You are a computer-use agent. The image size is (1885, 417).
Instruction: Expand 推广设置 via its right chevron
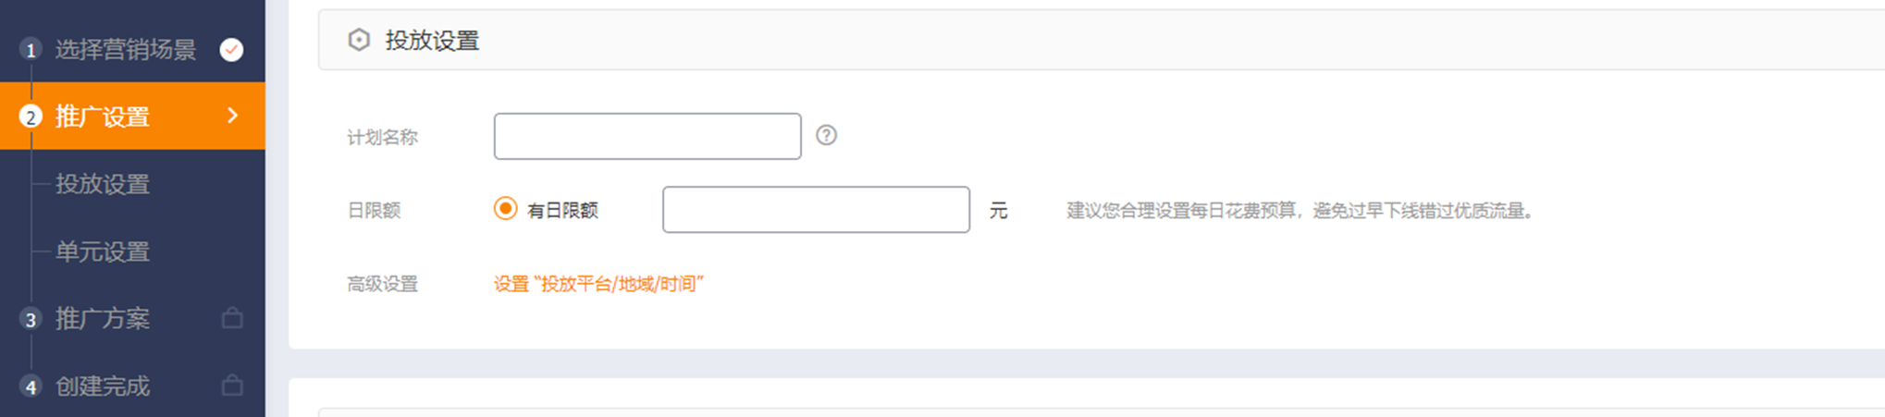tap(233, 116)
